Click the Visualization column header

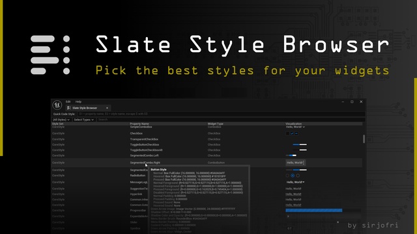click(x=294, y=124)
